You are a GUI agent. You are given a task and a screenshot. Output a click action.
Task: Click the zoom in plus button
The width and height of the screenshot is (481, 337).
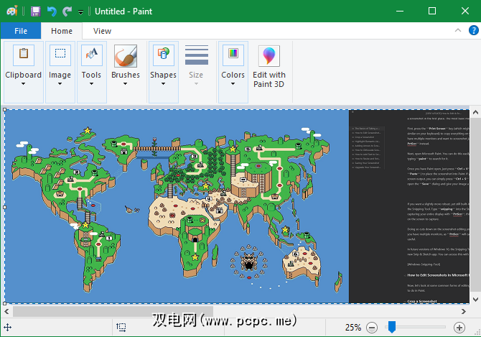pyautogui.click(x=459, y=327)
